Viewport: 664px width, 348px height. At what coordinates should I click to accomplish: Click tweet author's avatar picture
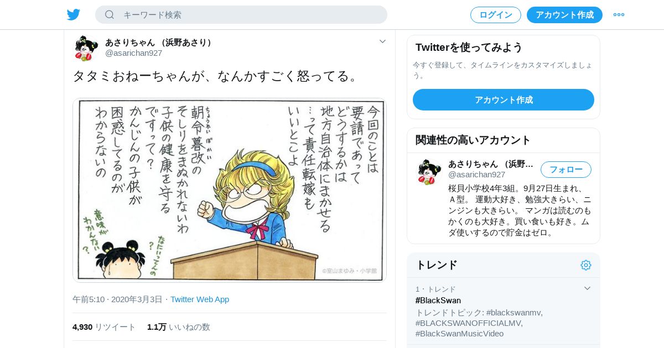coord(86,48)
